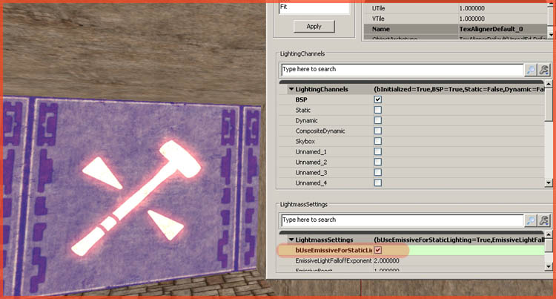Click LightmassSettings list scrollbar down arrow
The image size is (556, 299).
pos(549,266)
